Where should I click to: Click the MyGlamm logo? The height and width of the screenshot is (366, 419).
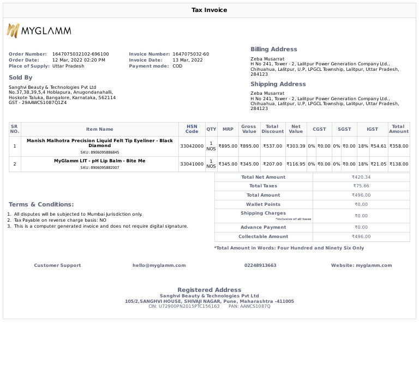[x=39, y=30]
